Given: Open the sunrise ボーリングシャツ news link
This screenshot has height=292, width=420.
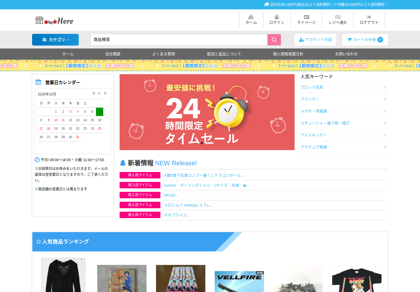Looking at the screenshot, I should 207,185.
